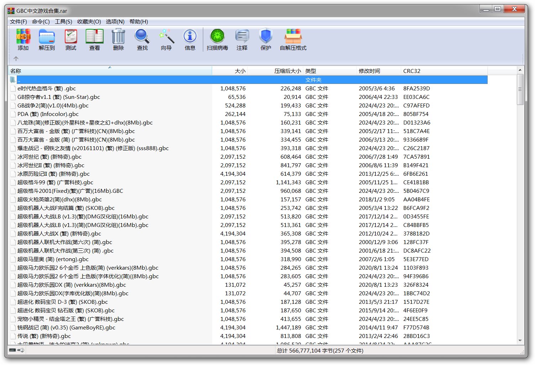Open the 选项(N) menu
Screen dimensions: 535x365
tap(115, 22)
